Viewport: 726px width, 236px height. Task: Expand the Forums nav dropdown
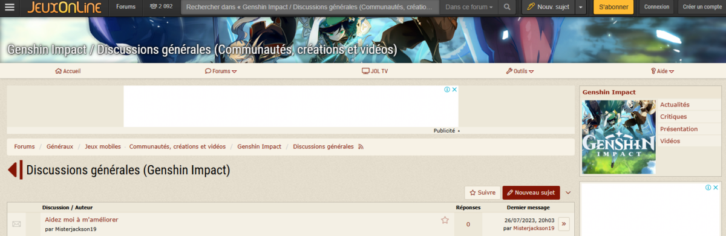click(221, 71)
